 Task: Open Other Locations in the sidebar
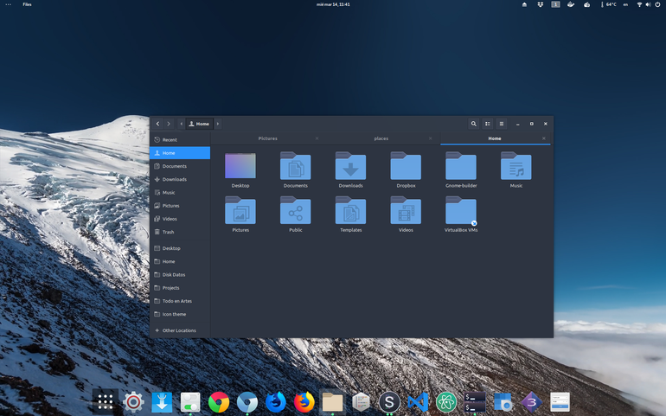pos(180,330)
